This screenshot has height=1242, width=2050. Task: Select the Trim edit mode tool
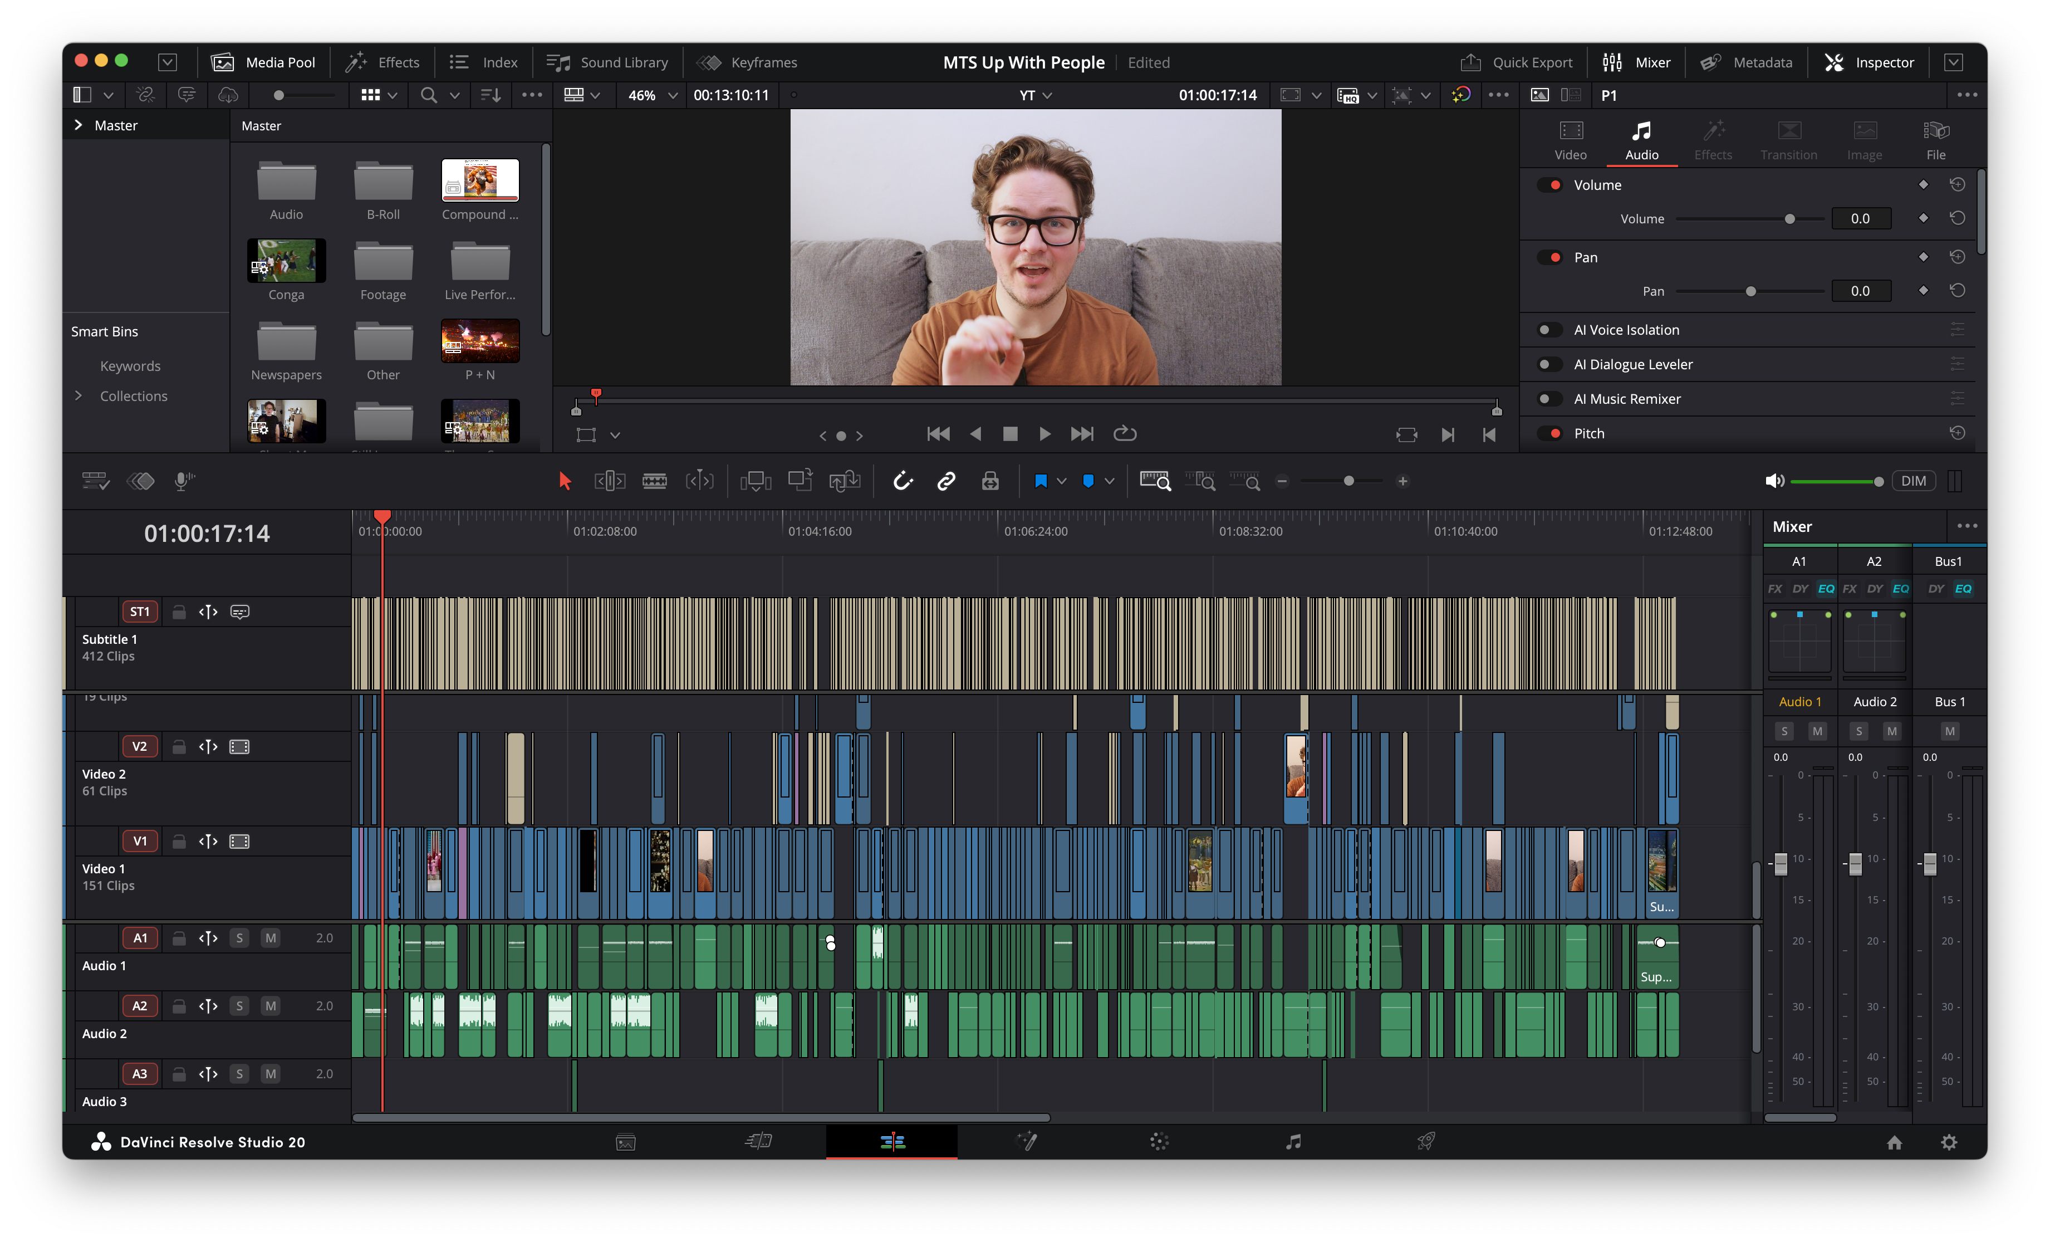(609, 481)
